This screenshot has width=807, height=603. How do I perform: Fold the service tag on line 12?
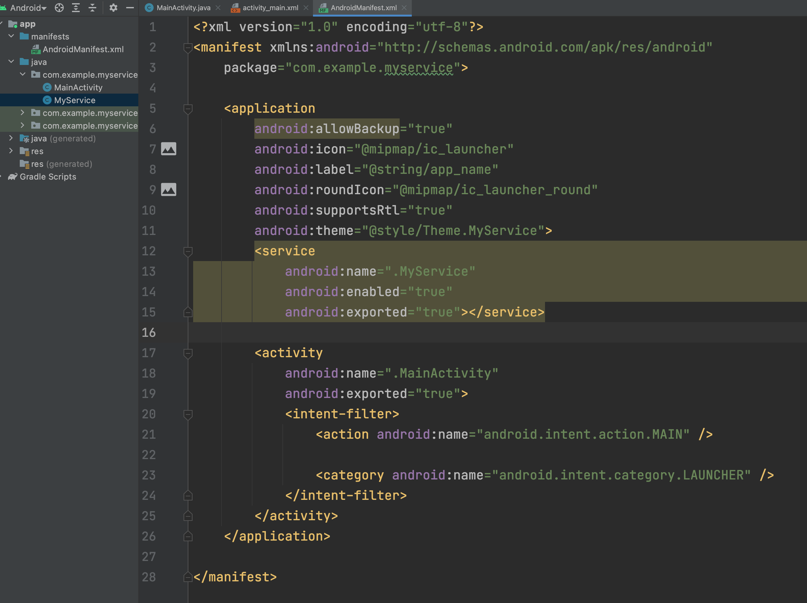pos(188,251)
